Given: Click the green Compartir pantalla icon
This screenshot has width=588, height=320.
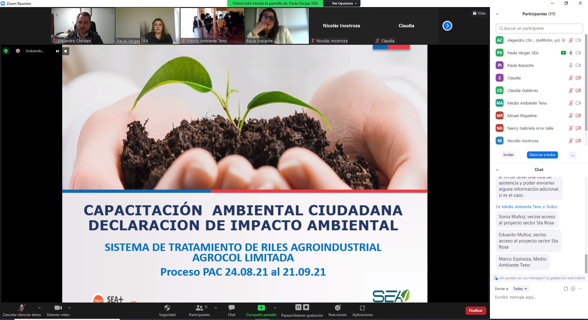Looking at the screenshot, I should pyautogui.click(x=261, y=308).
